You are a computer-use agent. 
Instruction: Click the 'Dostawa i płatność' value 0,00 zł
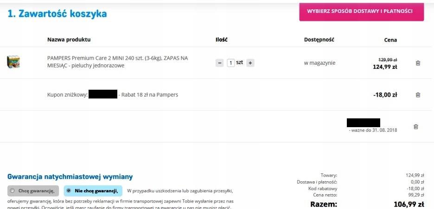coord(416,182)
